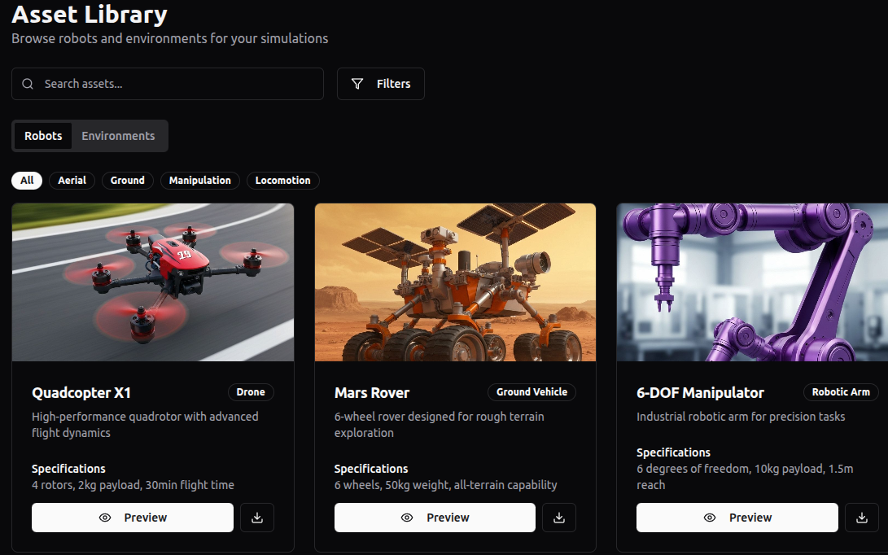This screenshot has height=555, width=888.
Task: Click the Drone badge on Quadcopter X1
Action: [251, 391]
